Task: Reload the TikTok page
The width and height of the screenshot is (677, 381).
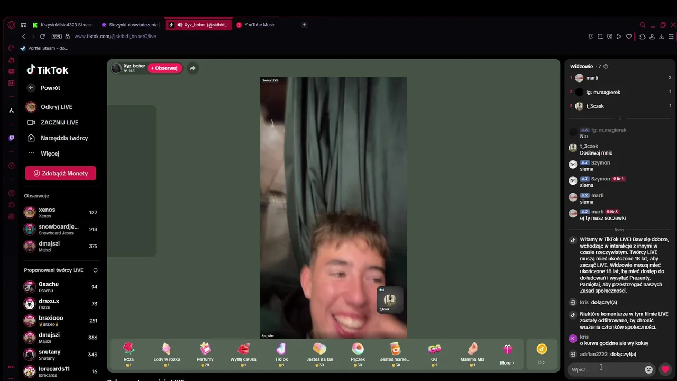Action: tap(42, 37)
